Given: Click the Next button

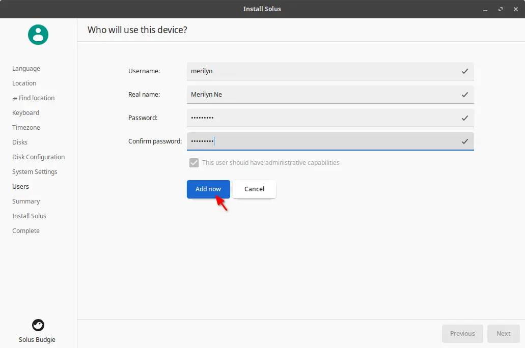Looking at the screenshot, I should pos(503,334).
